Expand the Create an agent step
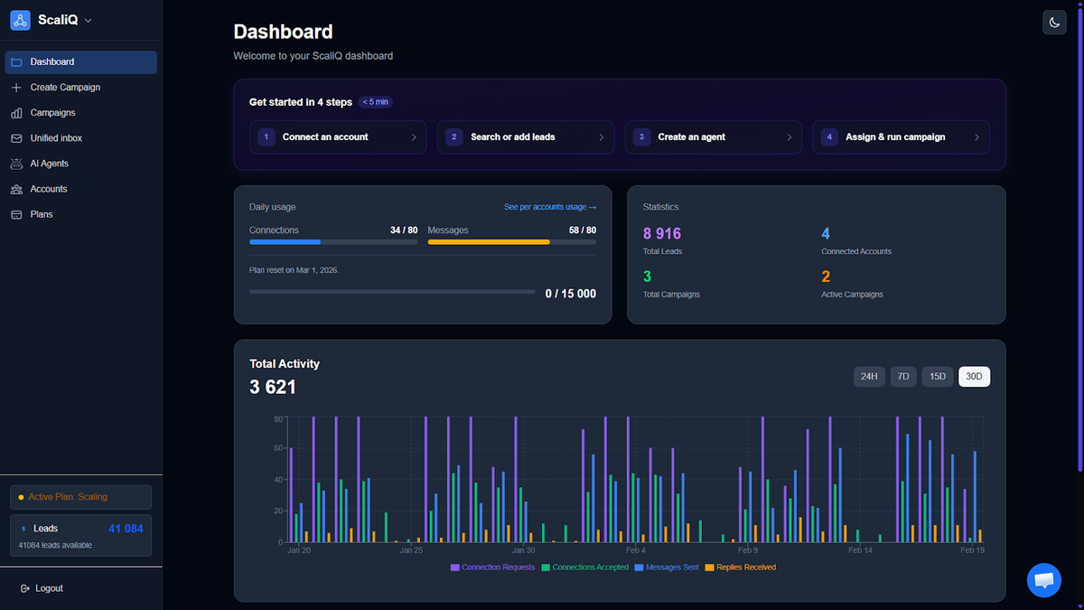 (713, 136)
